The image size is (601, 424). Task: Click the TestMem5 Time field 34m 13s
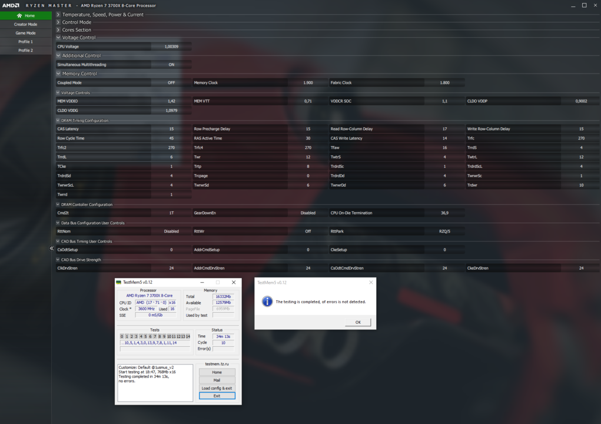(223, 337)
